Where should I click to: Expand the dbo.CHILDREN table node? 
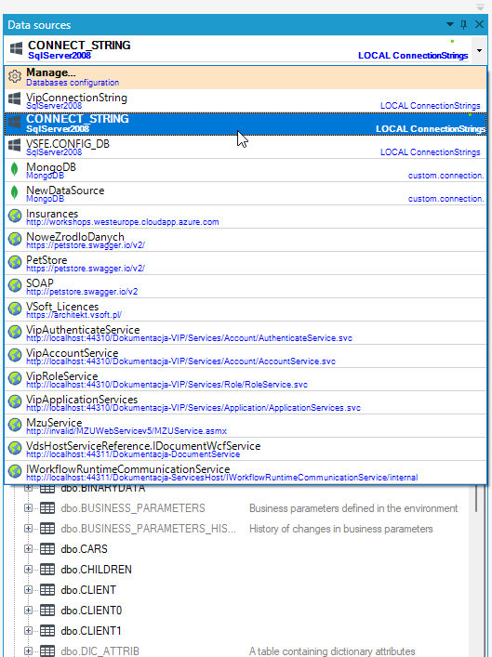coord(28,569)
